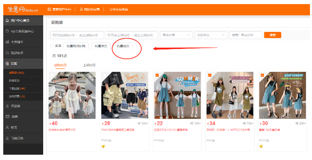Open 供应商 sidebar item
Viewport: 312px width, 160px height.
click(x=23, y=106)
